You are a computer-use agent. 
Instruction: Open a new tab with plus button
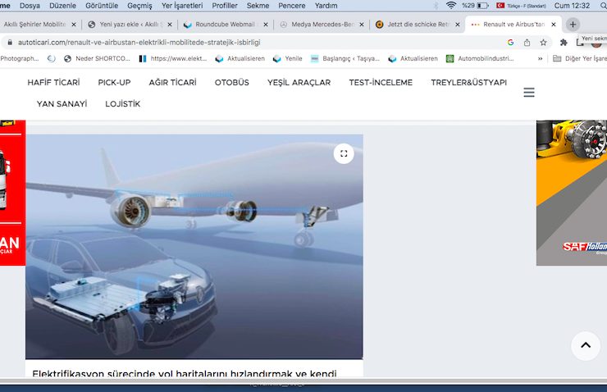click(x=573, y=25)
